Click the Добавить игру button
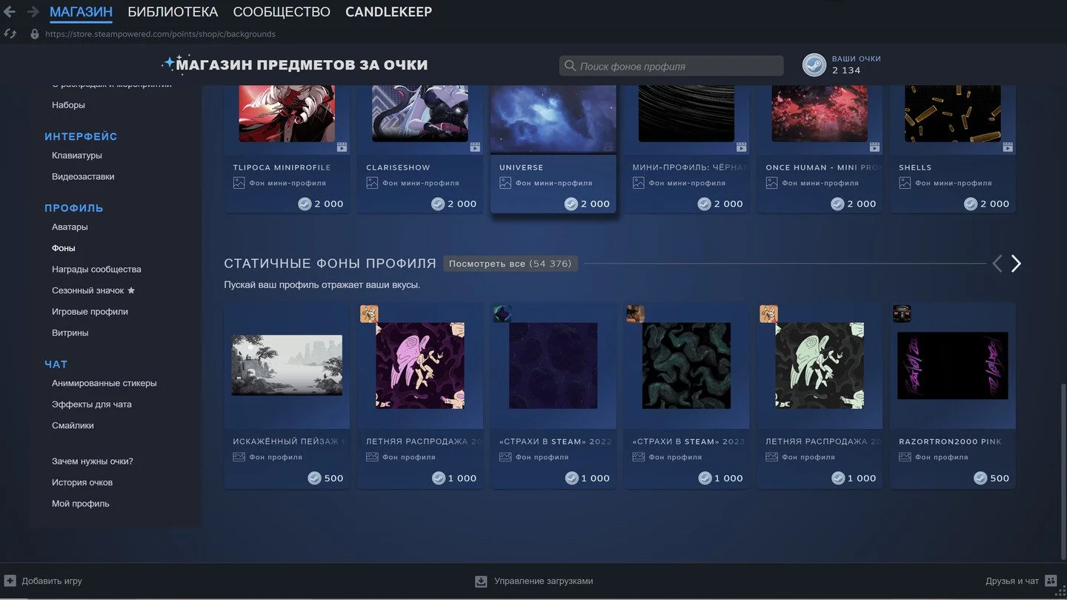The width and height of the screenshot is (1067, 600). tap(44, 581)
